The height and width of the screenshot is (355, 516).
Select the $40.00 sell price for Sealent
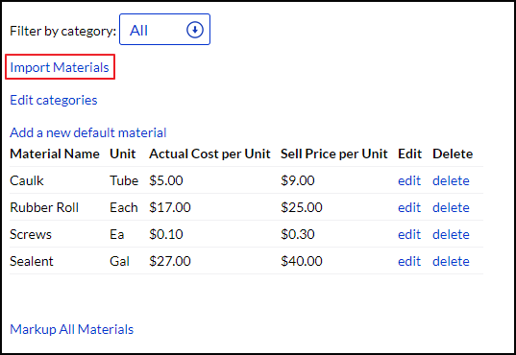point(302,261)
